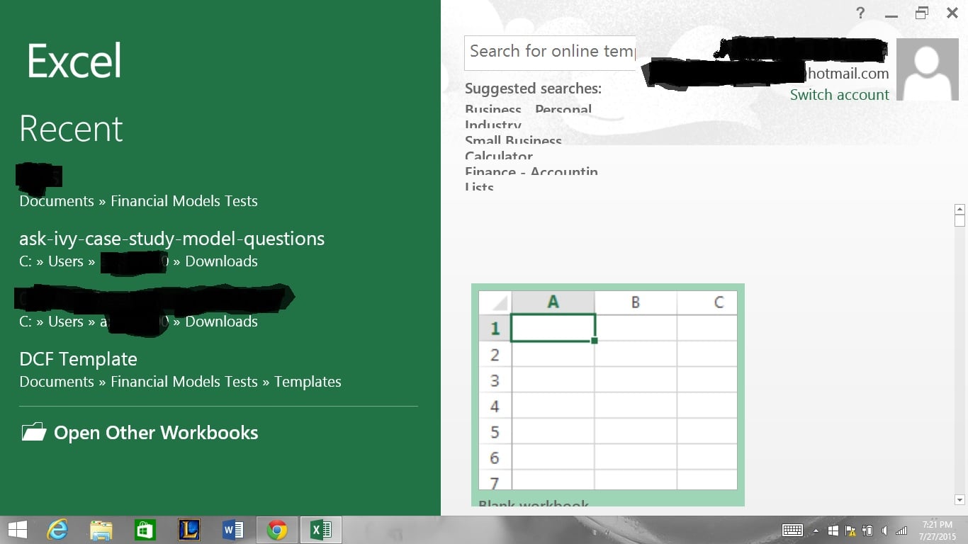Open the Windows Store taskbar icon
This screenshot has width=968, height=544.
coord(145,530)
